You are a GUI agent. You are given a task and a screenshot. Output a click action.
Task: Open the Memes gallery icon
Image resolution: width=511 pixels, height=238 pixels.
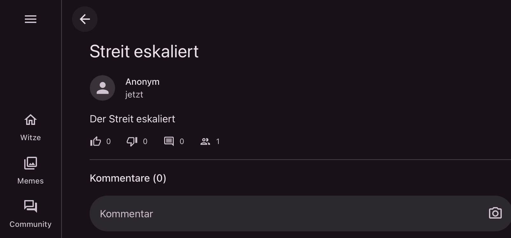31,163
